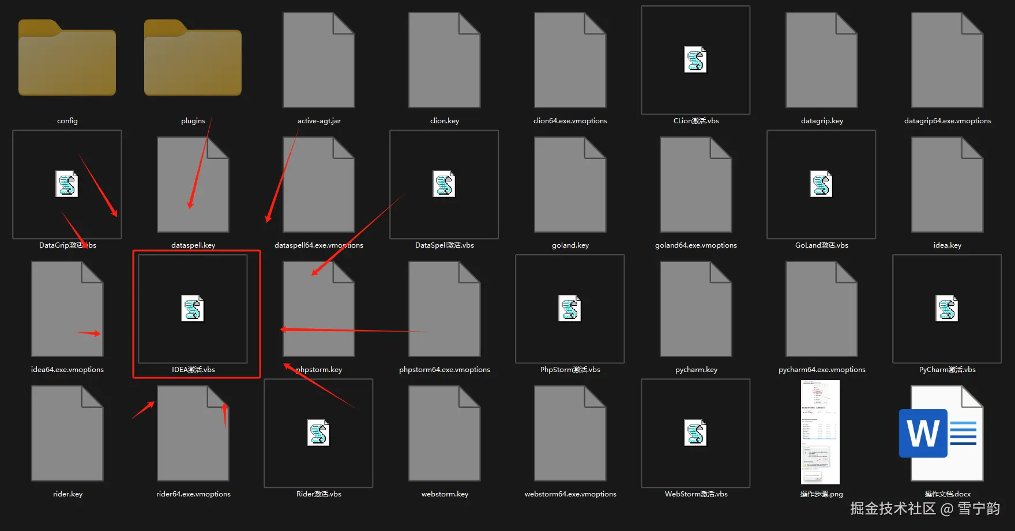
Task: Click the 'PyCharm激活.vbs' file name
Action: pyautogui.click(x=948, y=370)
